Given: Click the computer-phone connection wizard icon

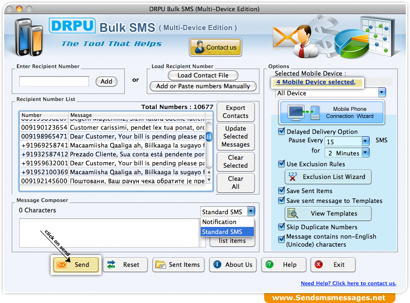Looking at the screenshot, I should (304, 113).
